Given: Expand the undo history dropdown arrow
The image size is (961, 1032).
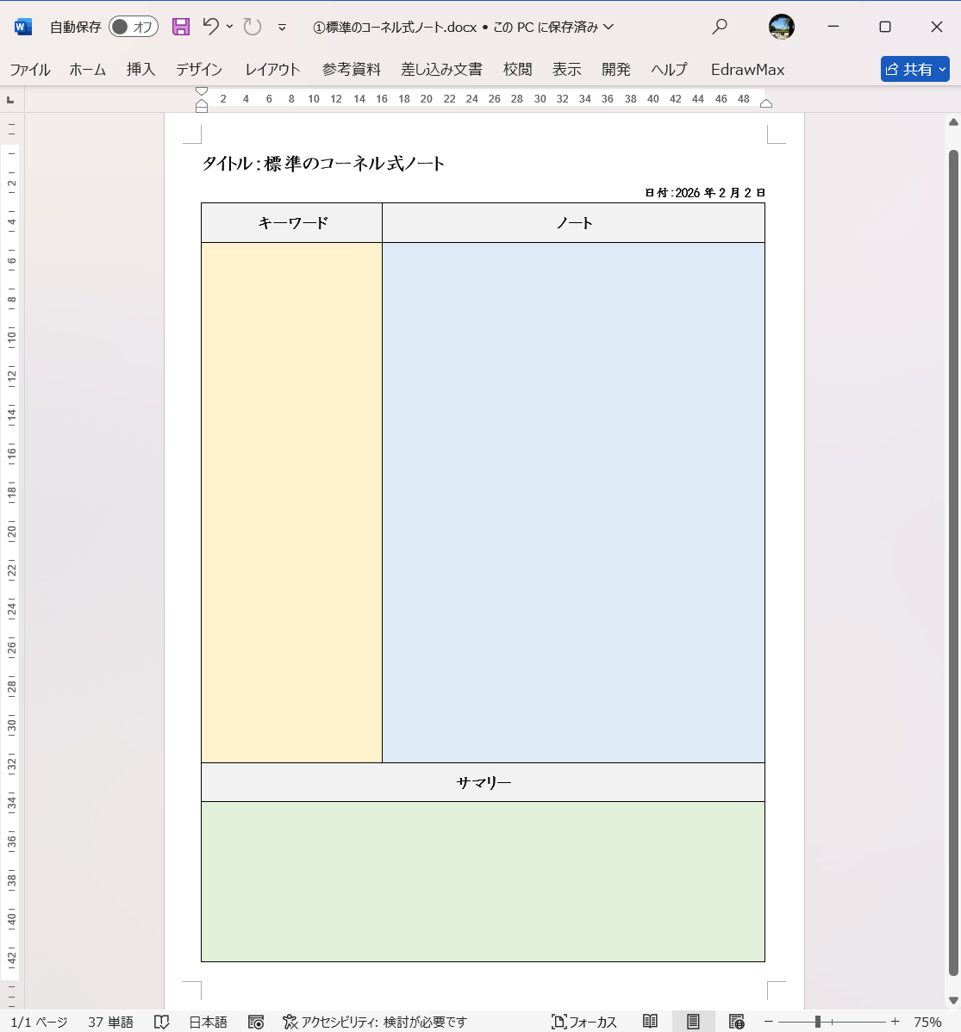Looking at the screenshot, I should point(230,27).
